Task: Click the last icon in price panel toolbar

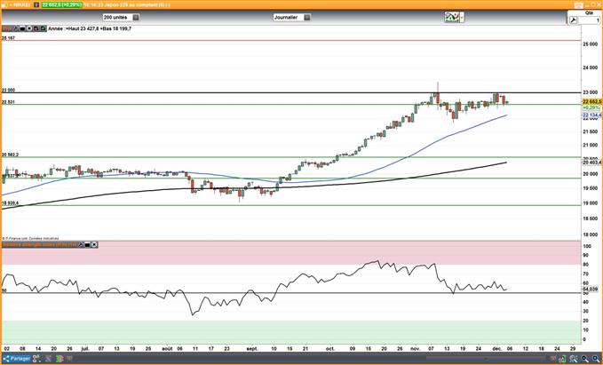Action: 43,28
